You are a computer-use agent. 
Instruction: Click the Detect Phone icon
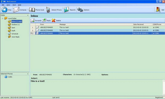[48, 10]
